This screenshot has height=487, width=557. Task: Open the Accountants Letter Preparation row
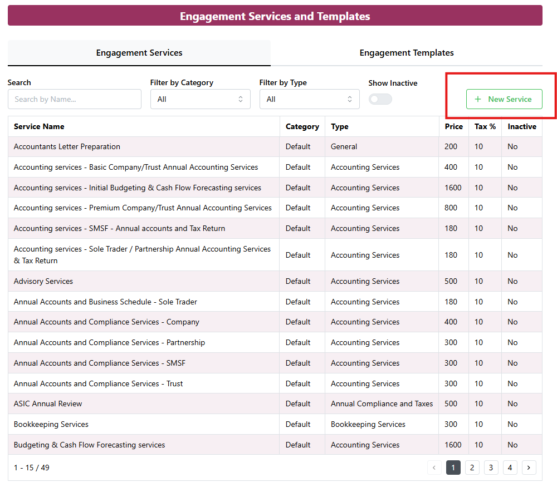67,147
